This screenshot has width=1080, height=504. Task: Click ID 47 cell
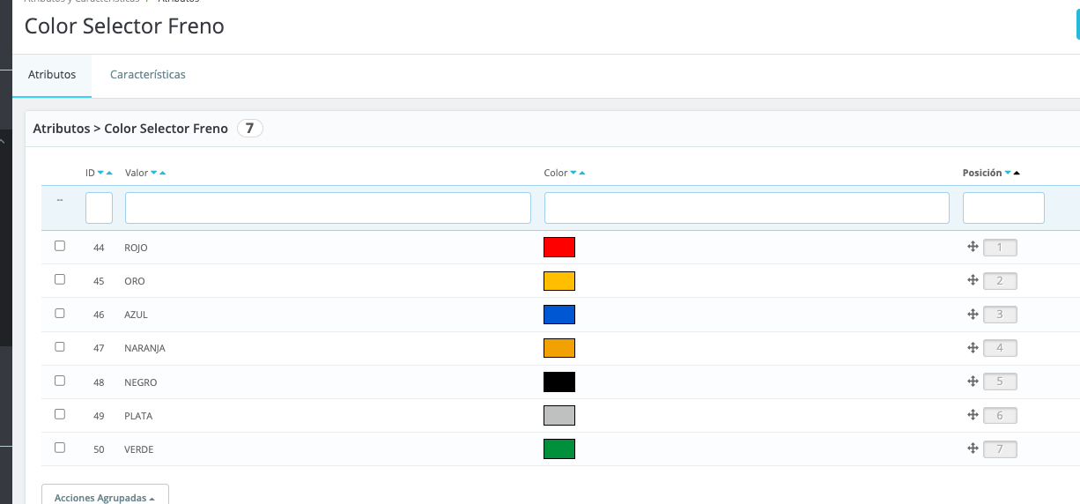point(99,348)
